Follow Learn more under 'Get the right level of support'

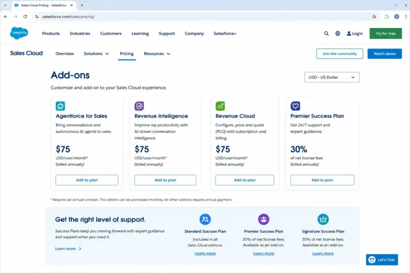68,249
